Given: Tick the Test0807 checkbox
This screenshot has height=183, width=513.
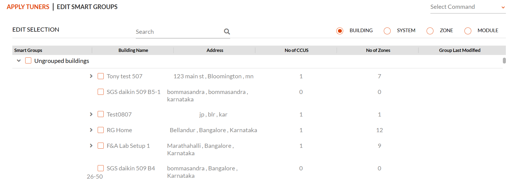Looking at the screenshot, I should coord(101,114).
